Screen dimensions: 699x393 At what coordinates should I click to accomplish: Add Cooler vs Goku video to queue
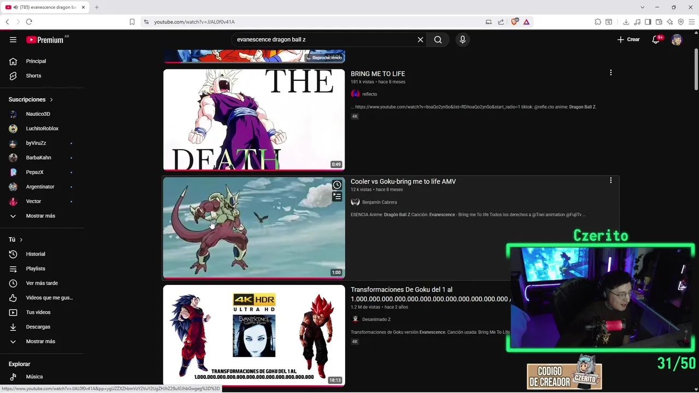tap(337, 197)
